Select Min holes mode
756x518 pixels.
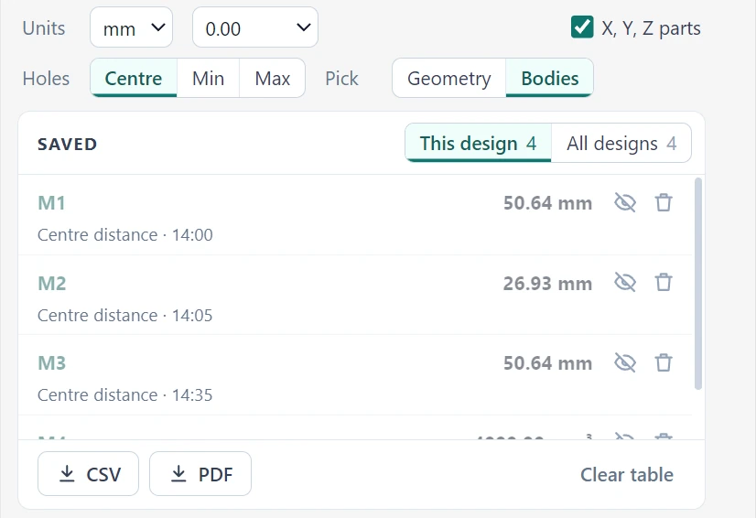tap(208, 78)
